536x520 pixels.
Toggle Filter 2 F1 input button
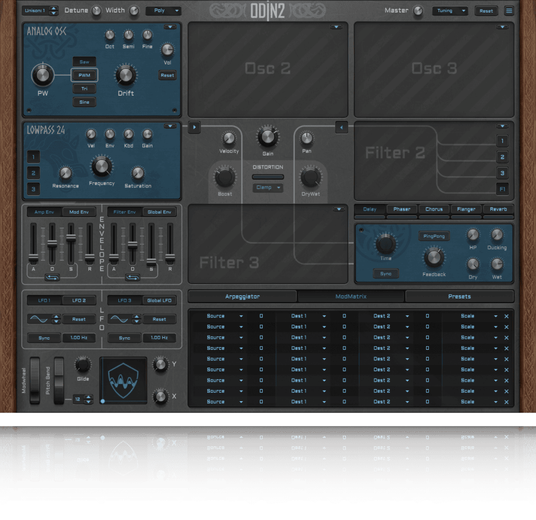coord(502,189)
